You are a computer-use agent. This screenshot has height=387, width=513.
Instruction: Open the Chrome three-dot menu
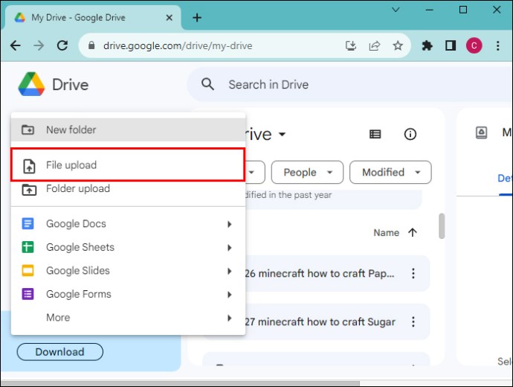pyautogui.click(x=497, y=45)
